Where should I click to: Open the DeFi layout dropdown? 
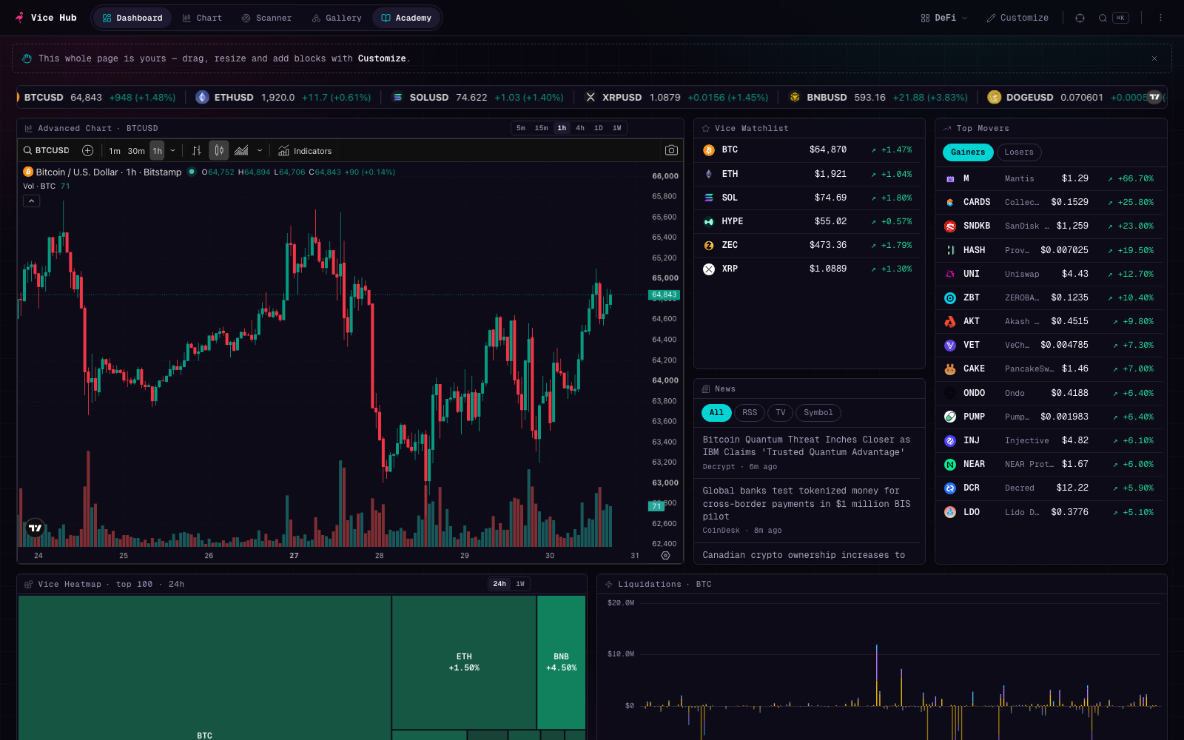click(944, 18)
